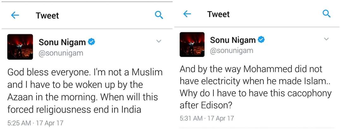Click verified badge on the Edison tweet
341x134 pixels.
coord(261,40)
